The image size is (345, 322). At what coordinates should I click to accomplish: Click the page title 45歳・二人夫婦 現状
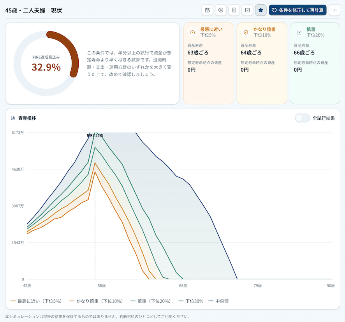[33, 10]
